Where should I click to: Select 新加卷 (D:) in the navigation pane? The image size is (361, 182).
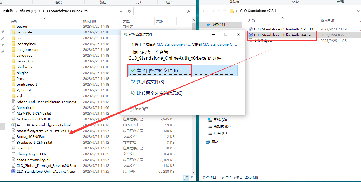point(222,126)
